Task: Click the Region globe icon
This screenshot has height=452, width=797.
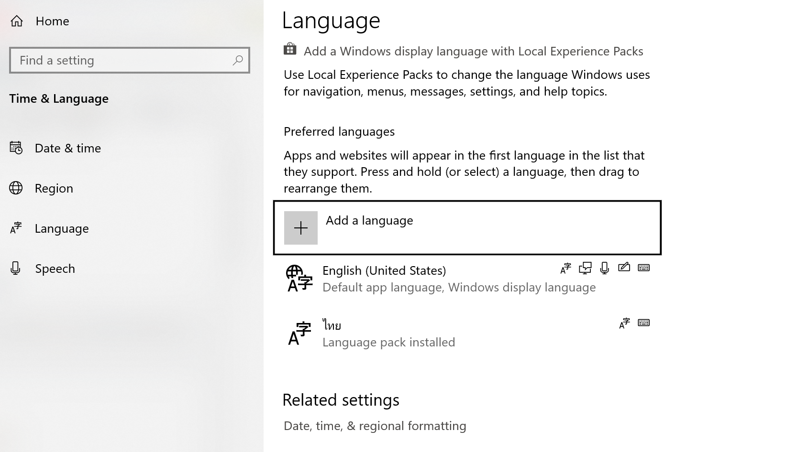Action: 16,188
